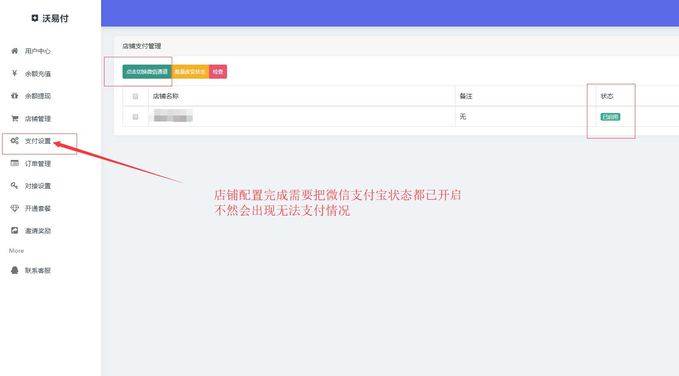Click the list icon beside 订单管理
The image size is (679, 376).
pos(15,163)
